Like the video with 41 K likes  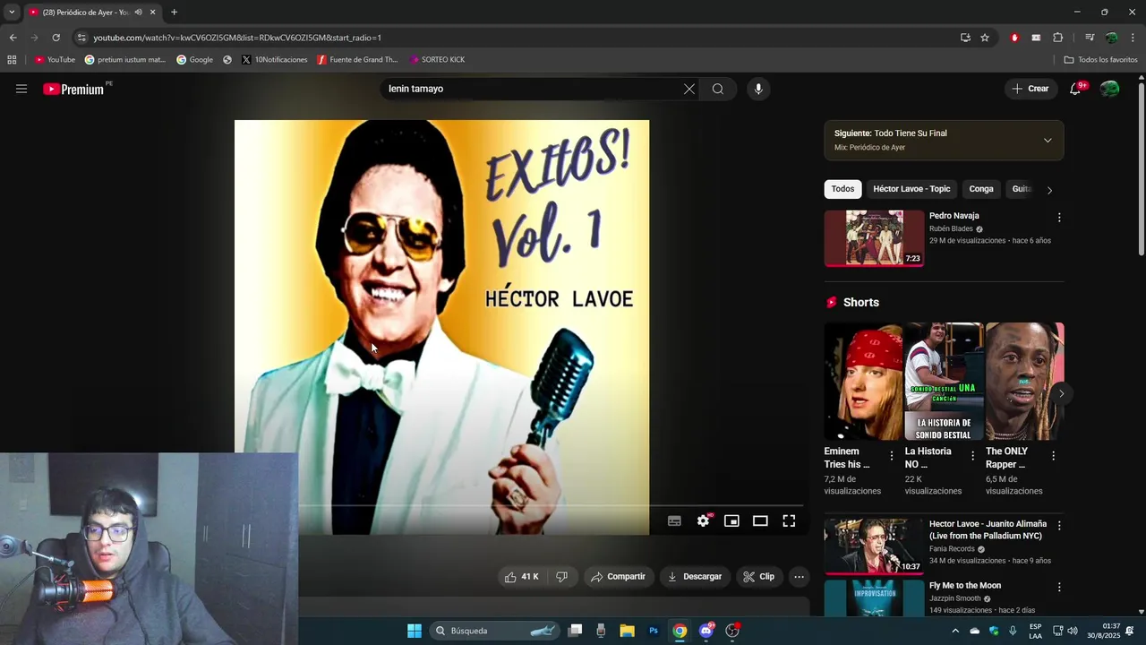[521, 577]
